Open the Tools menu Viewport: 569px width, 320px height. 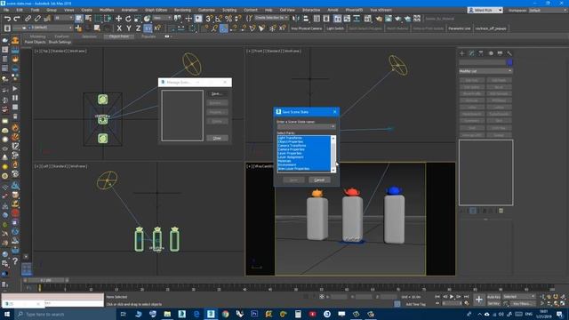[x=35, y=10]
